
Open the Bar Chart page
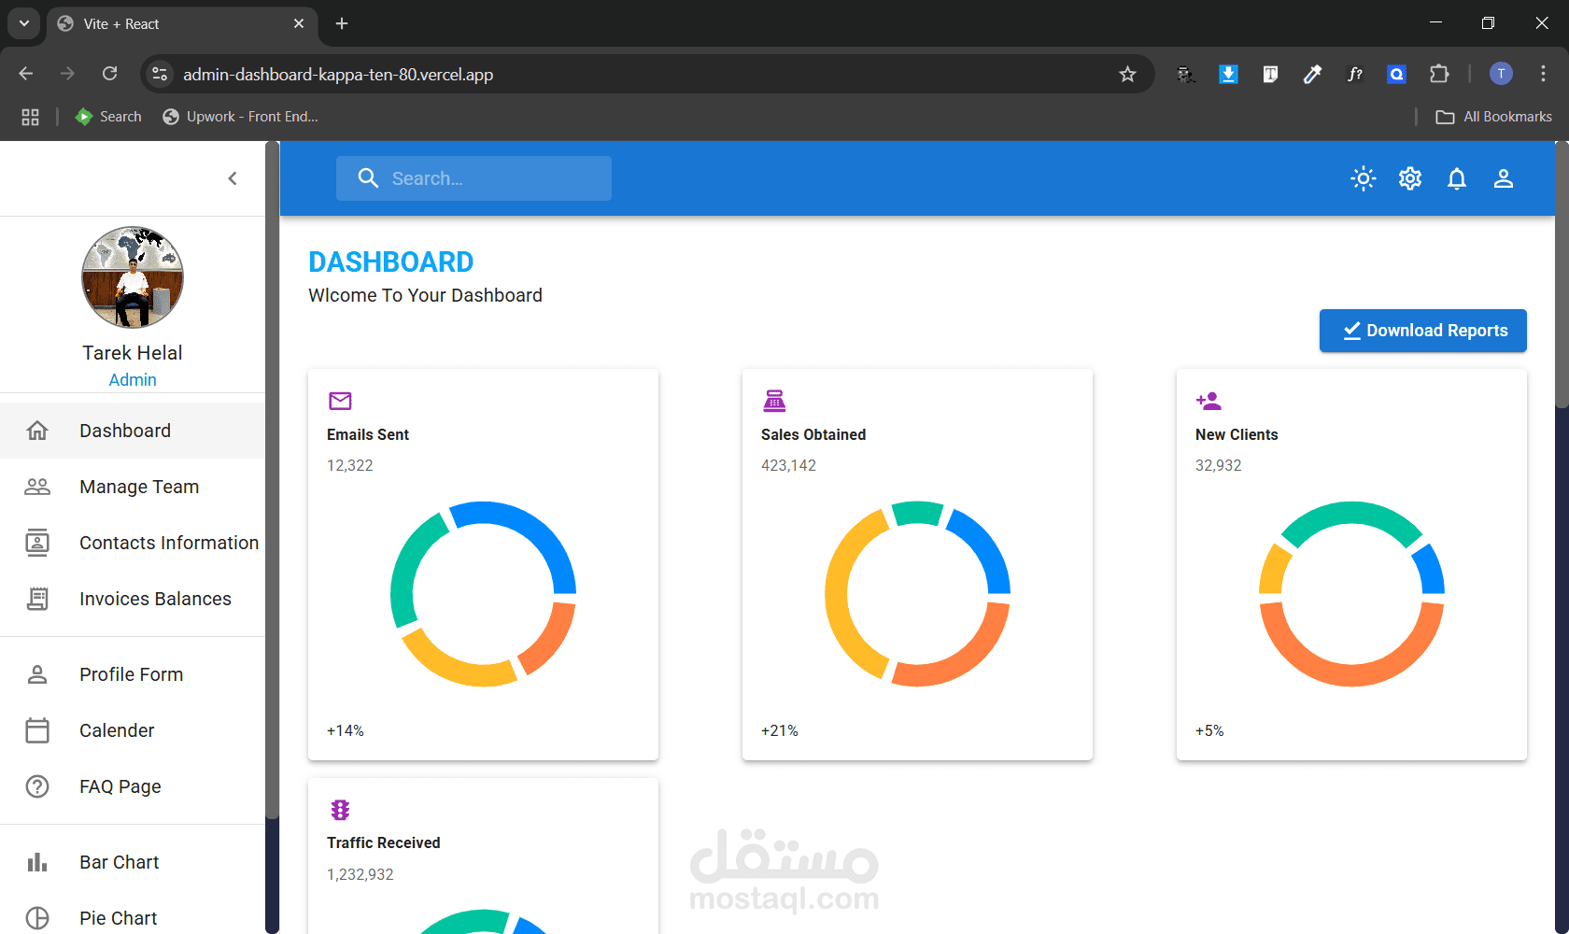point(133,862)
